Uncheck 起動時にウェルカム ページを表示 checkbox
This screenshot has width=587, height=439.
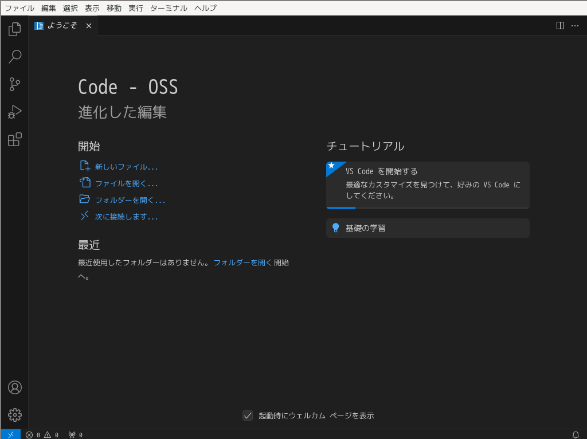pyautogui.click(x=248, y=416)
